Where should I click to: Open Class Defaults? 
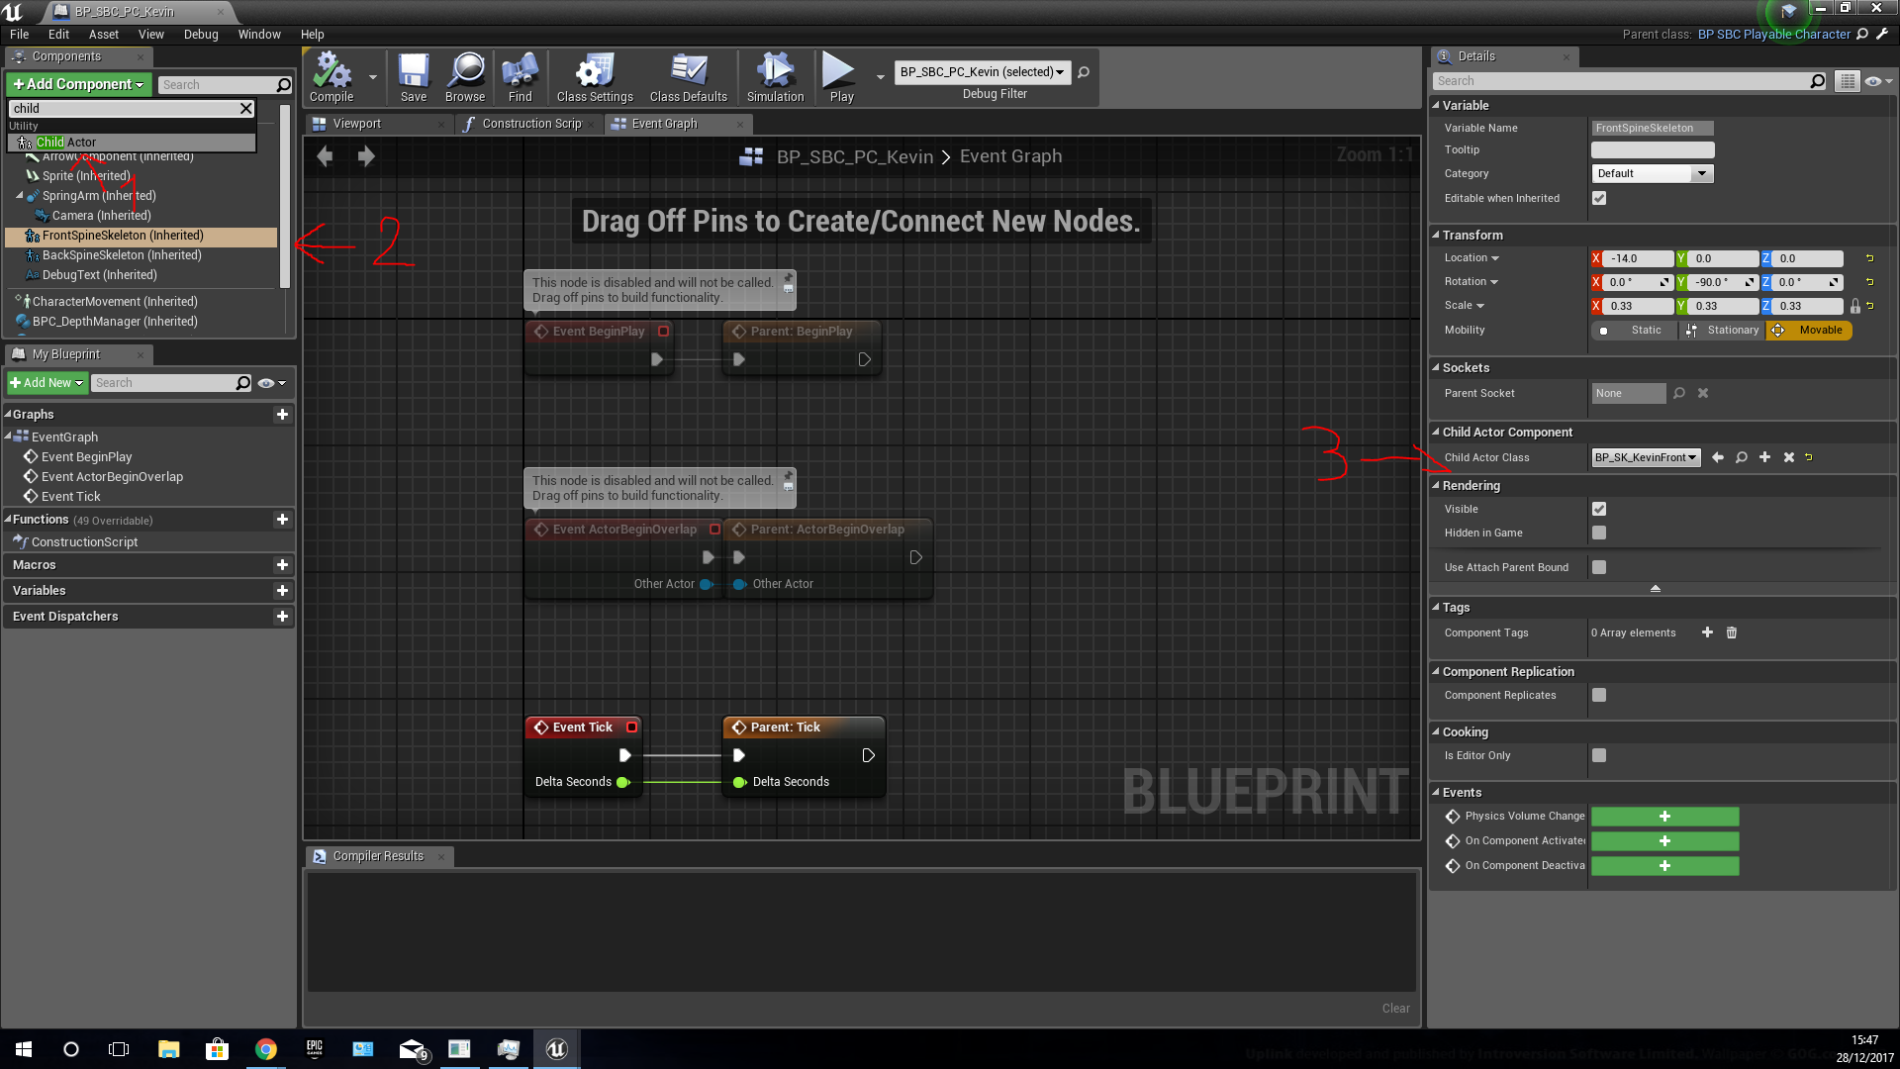point(689,77)
